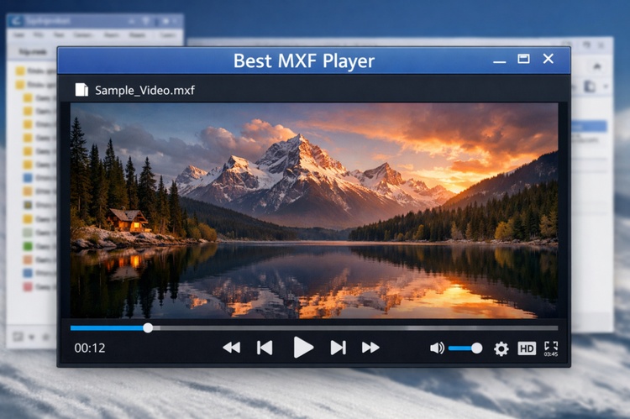Click the mountain video frame
Image resolution: width=630 pixels, height=419 pixels.
(314, 211)
